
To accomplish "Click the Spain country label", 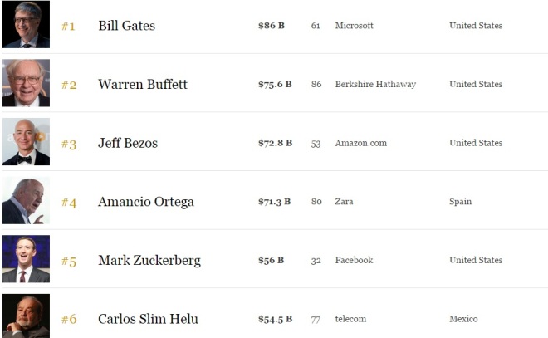I will (460, 202).
